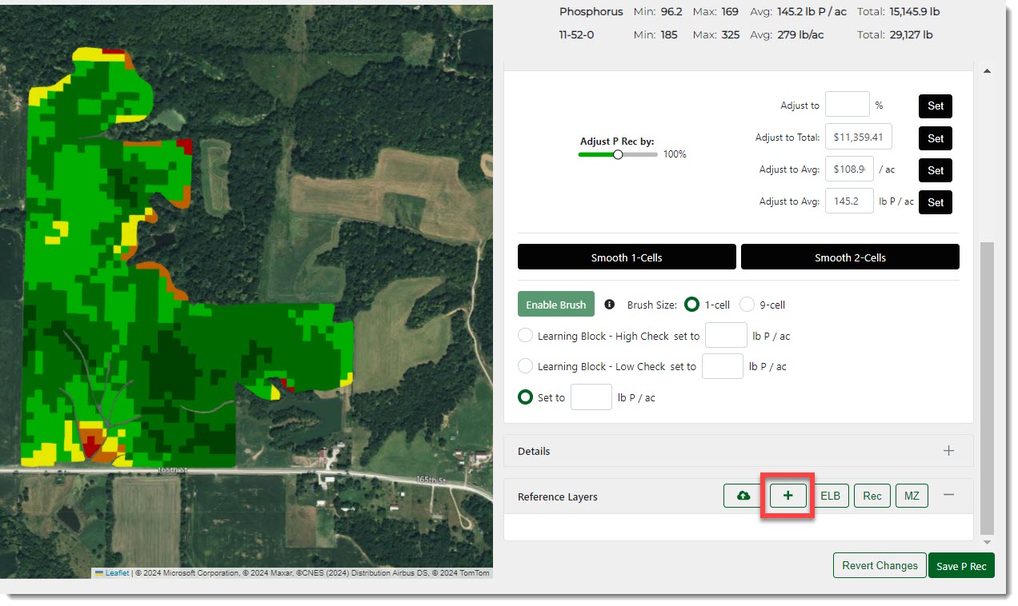Click the Adjust to Total input field
The height and width of the screenshot is (606, 1018).
coord(859,138)
